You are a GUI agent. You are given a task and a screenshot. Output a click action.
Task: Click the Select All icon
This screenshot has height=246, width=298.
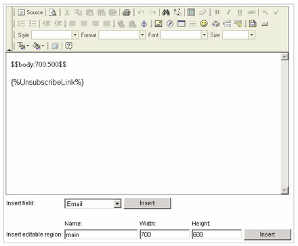click(191, 12)
